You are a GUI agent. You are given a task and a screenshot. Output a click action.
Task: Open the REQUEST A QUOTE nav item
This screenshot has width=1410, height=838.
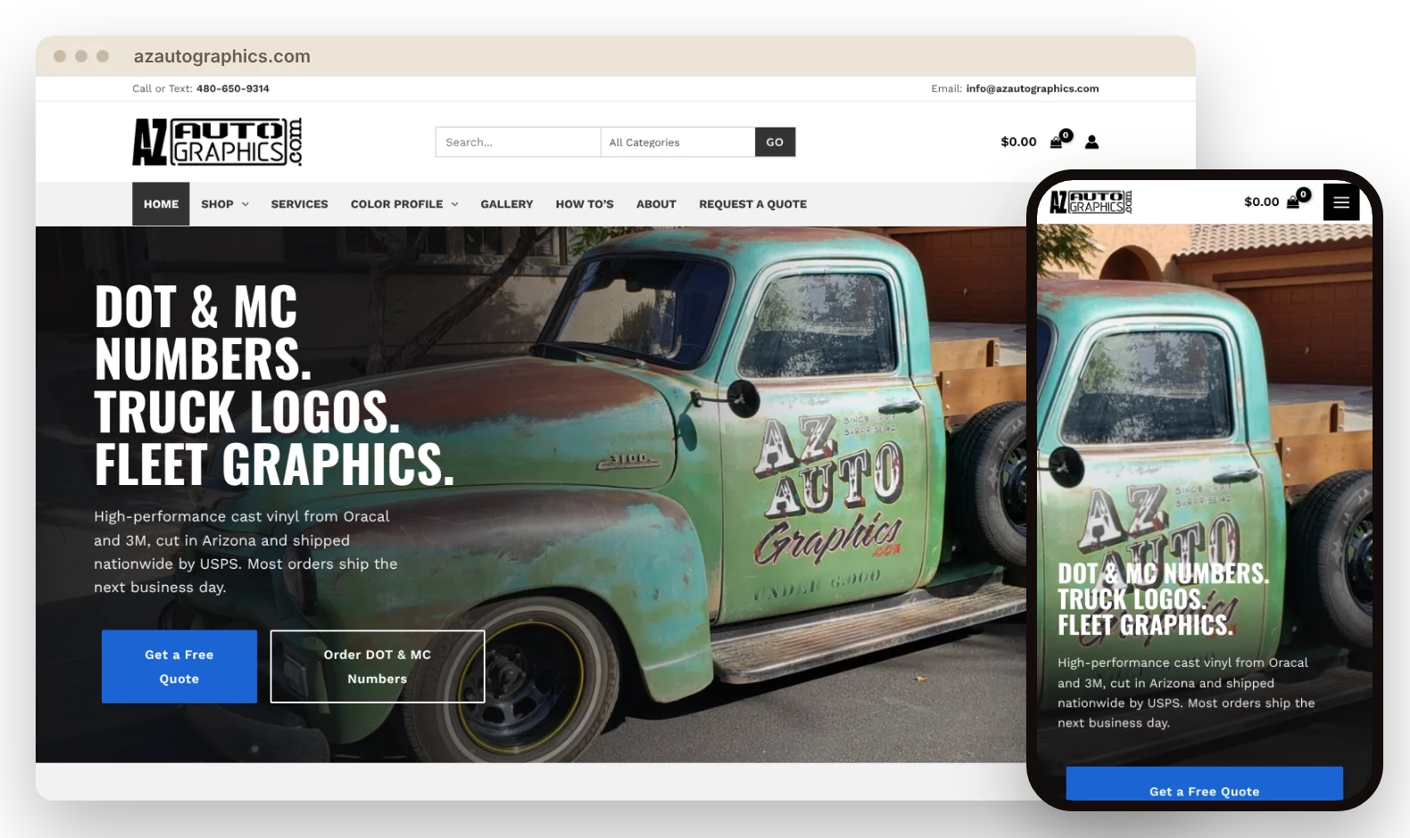tap(753, 204)
